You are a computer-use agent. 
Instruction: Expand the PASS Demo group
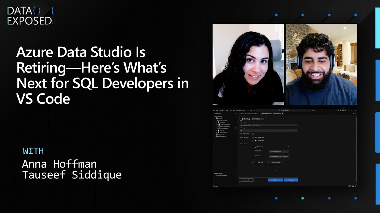click(x=215, y=134)
